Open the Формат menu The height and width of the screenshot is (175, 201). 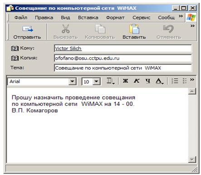[115, 18]
